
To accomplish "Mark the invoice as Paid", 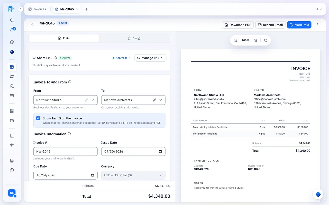I will coord(299,25).
